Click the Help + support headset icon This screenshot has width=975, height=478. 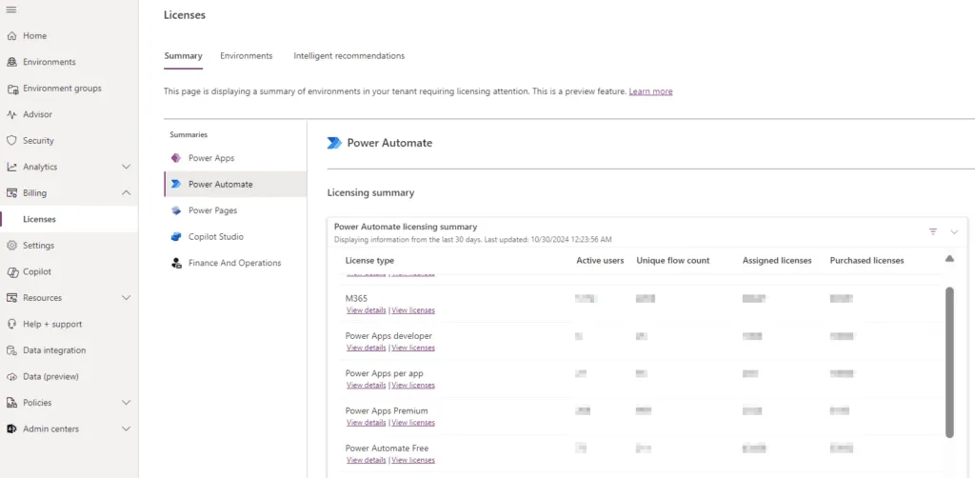pos(11,324)
